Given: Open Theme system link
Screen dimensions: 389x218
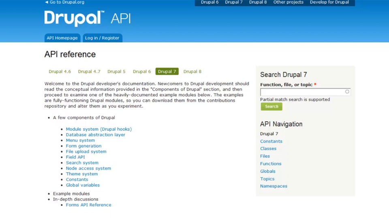Looking at the screenshot, I should coord(82,174).
